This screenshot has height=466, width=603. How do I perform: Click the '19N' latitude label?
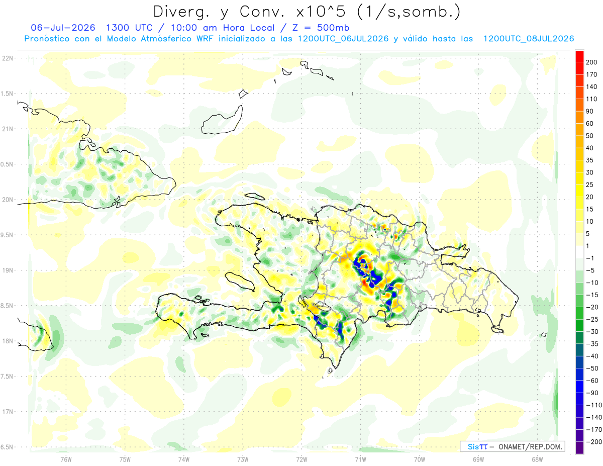(x=7, y=270)
